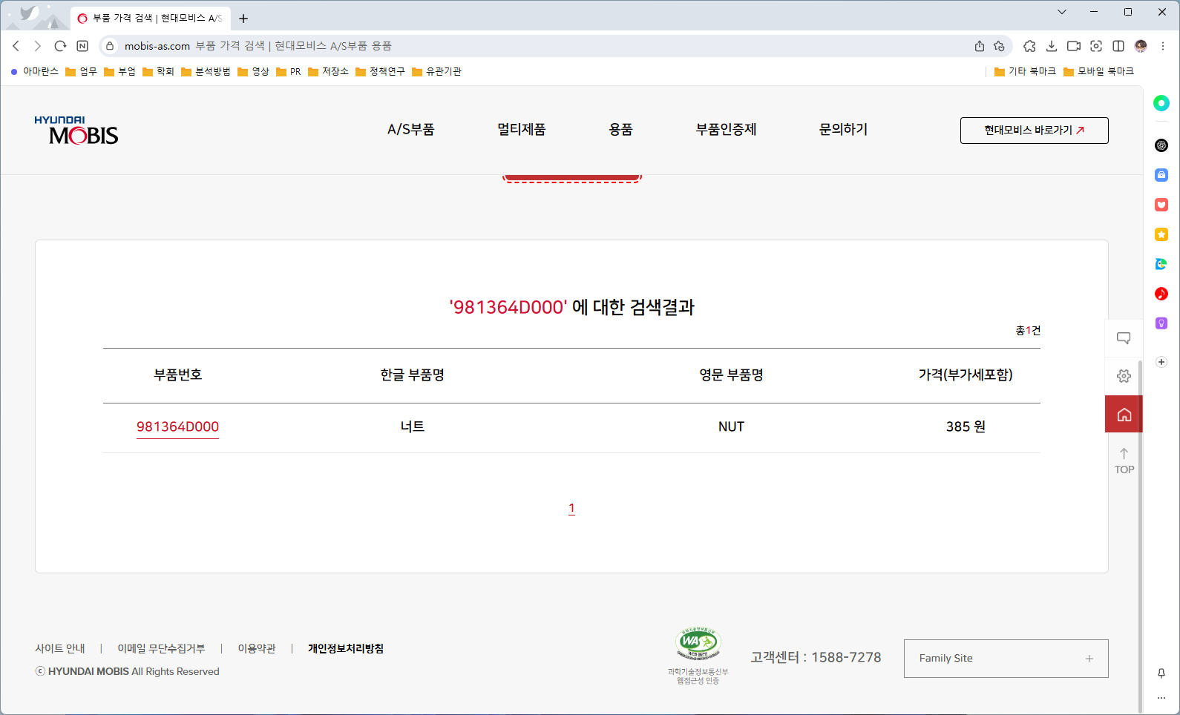Open the 개인정보처리방침 footer link
The image size is (1180, 715).
346,648
